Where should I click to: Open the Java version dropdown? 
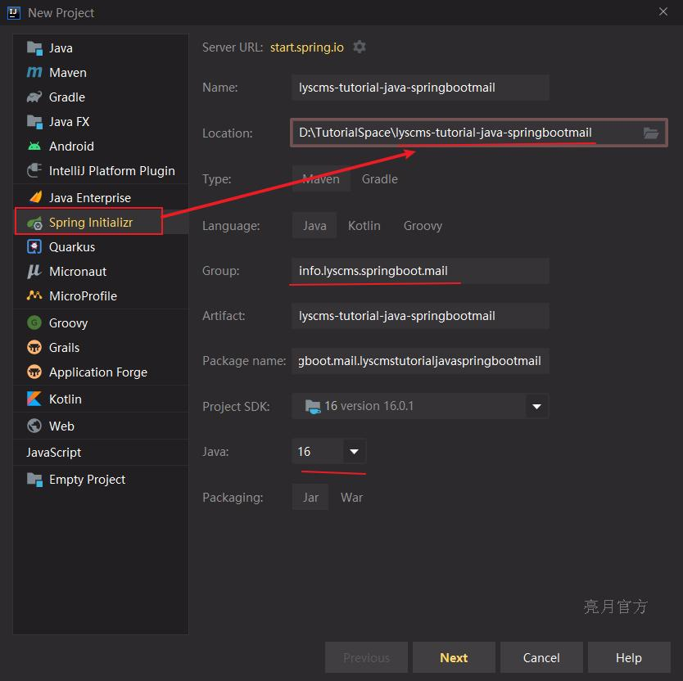[354, 452]
